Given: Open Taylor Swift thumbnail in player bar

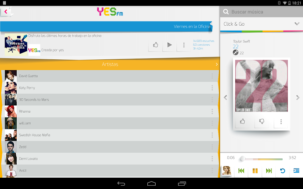Looking at the screenshot, I should click(x=226, y=170).
